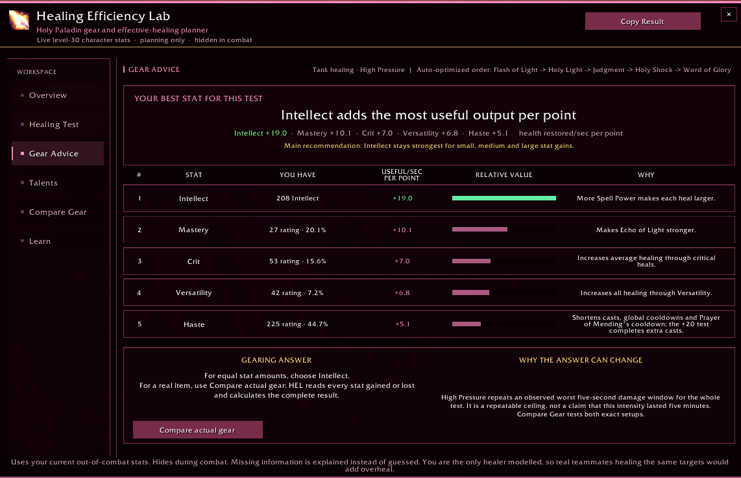Click the Healing Efficiency Lab spell icon
Screen dimensions: 741x478
click(19, 20)
